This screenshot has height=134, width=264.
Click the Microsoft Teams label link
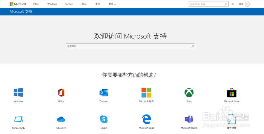tap(189, 128)
